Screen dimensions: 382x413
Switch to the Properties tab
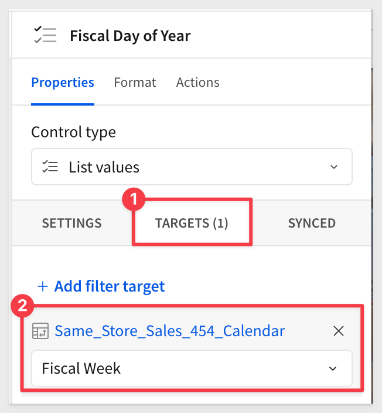pos(63,82)
